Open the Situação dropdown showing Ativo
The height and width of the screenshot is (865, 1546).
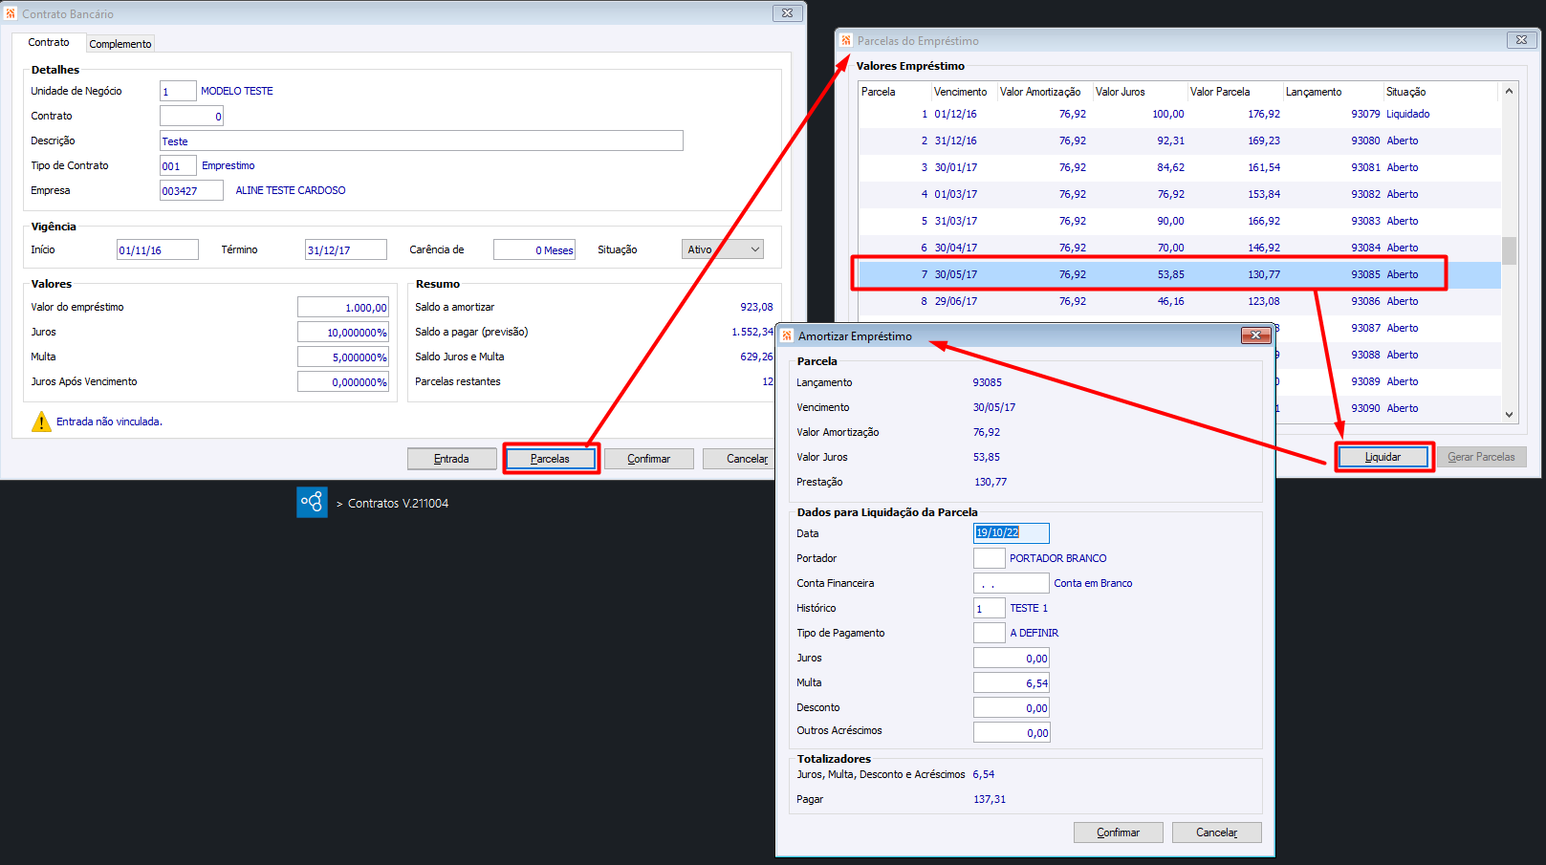tap(723, 249)
